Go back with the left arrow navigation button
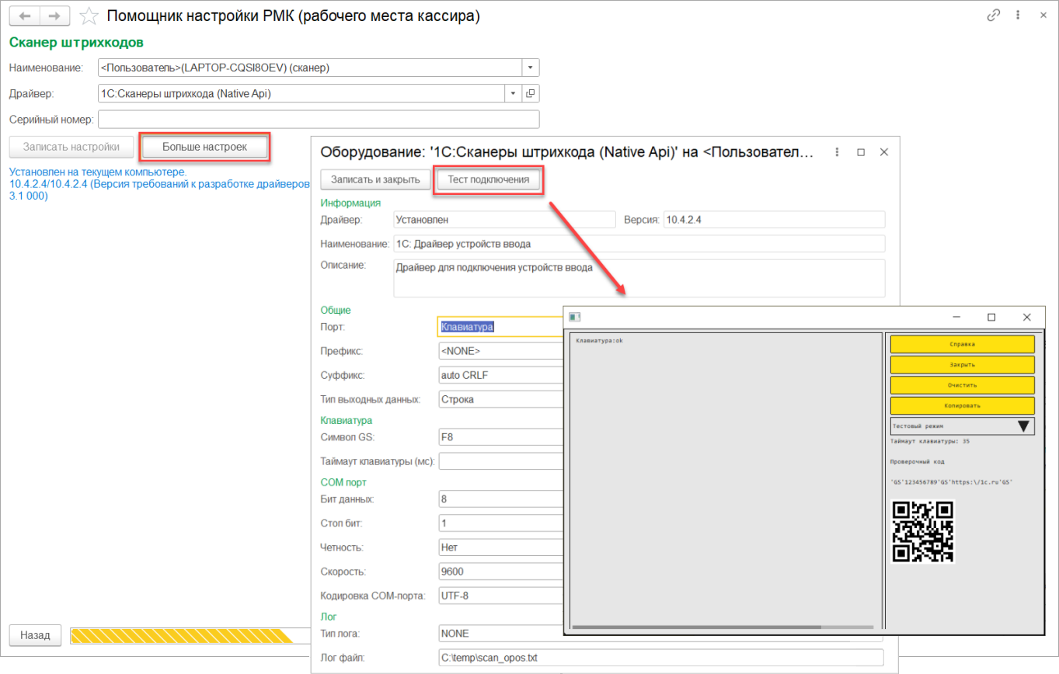The height and width of the screenshot is (674, 1059). tap(24, 16)
